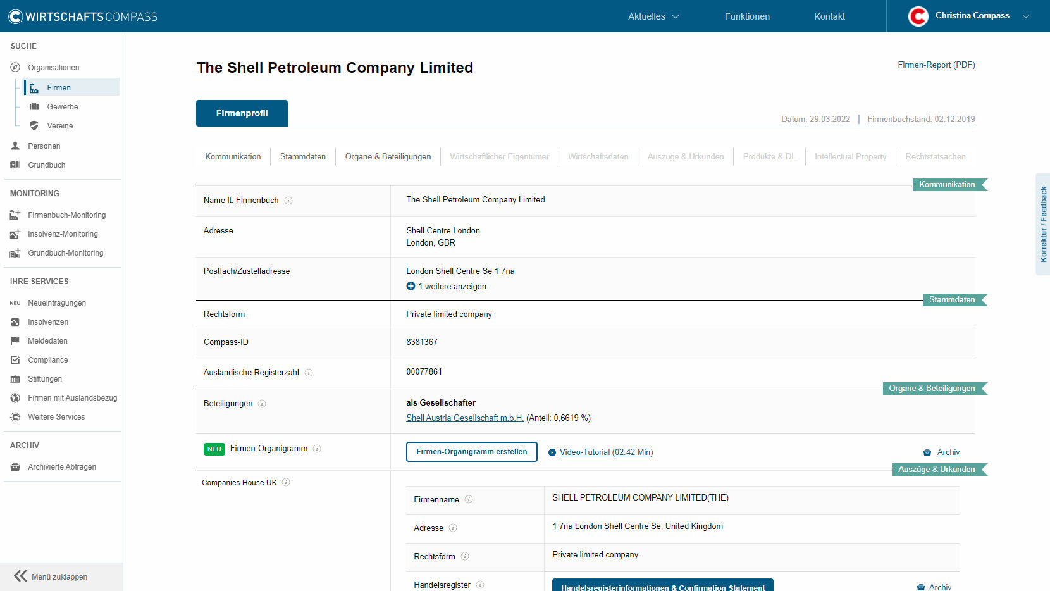1050x591 pixels.
Task: Switch to the Stammdaten tab
Action: pyautogui.click(x=303, y=156)
